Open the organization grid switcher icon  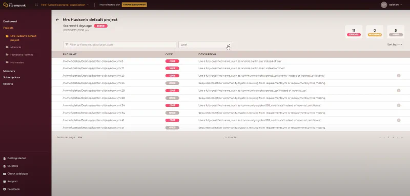point(36,5)
